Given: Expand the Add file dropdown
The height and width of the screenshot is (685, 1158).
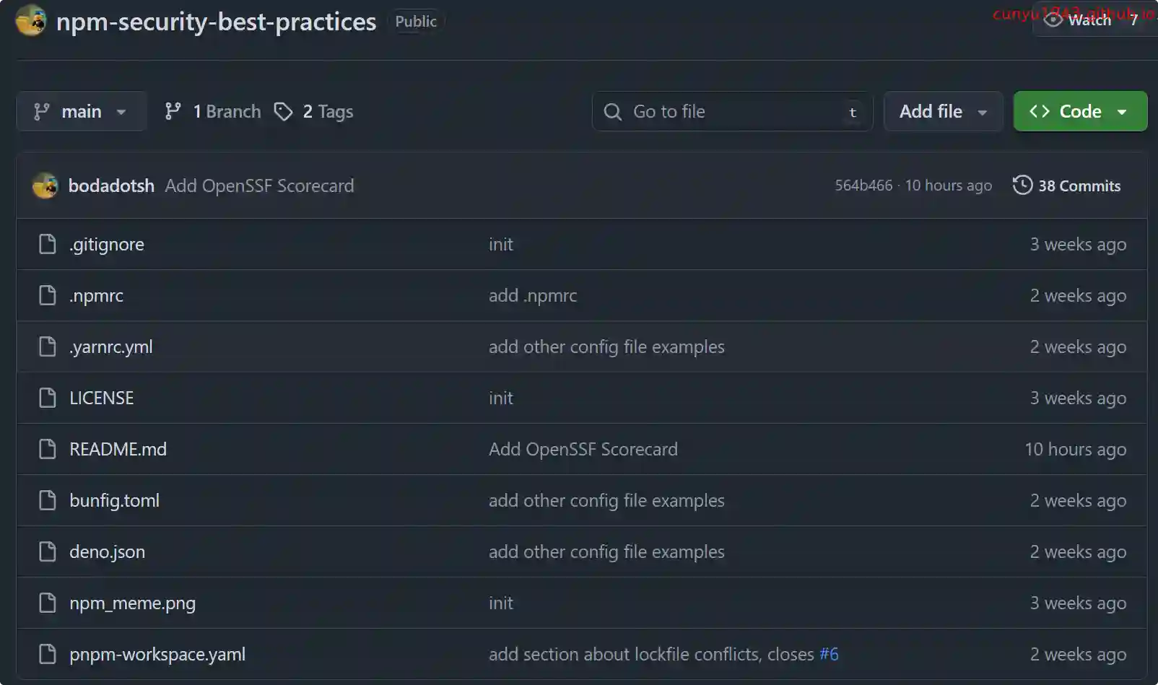Looking at the screenshot, I should (943, 112).
